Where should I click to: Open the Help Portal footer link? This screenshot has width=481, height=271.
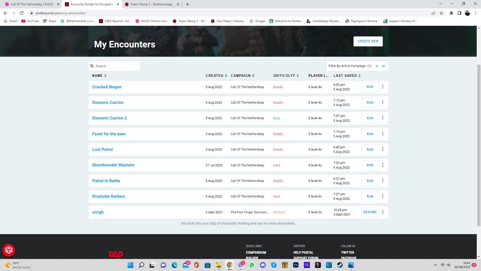303,253
